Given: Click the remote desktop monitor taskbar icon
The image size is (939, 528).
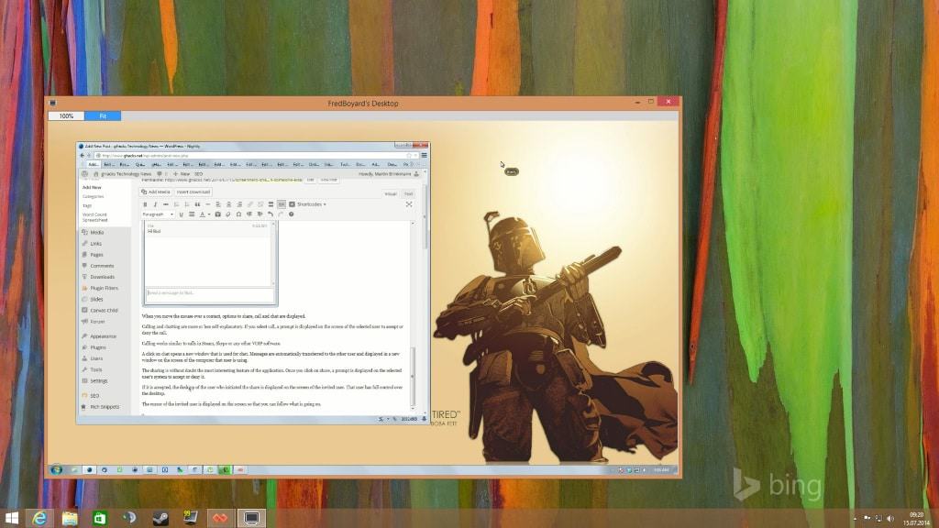Looking at the screenshot, I should click(251, 518).
